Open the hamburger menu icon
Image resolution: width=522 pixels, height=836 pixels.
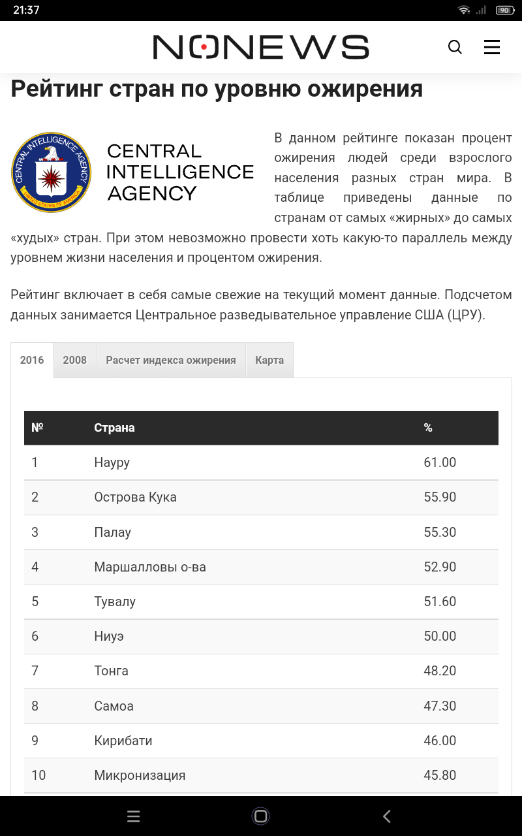tap(492, 47)
